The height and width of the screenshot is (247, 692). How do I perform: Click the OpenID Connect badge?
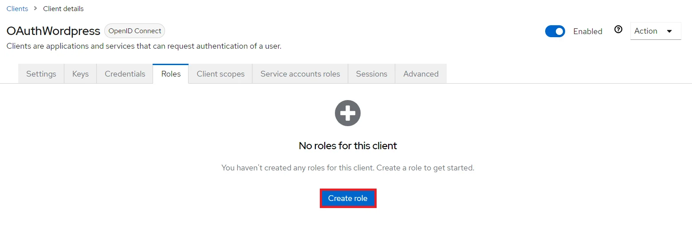click(135, 31)
